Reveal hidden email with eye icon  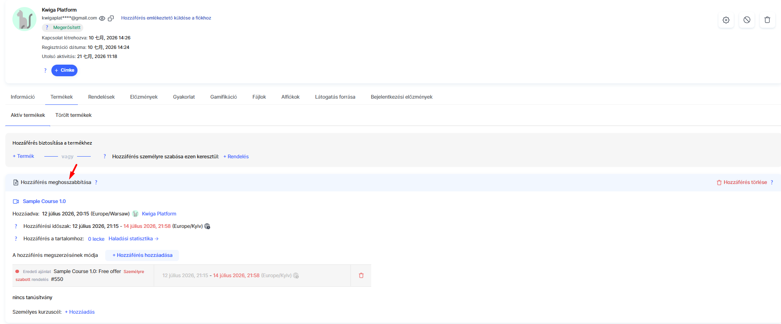pyautogui.click(x=102, y=18)
